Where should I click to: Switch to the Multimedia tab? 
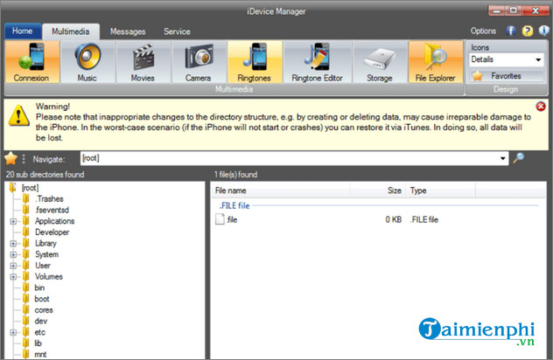coord(71,31)
